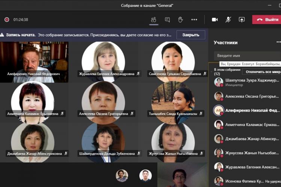This screenshot has height=187, width=281.
Task: Open the meeting chat icon
Action: 167,19
